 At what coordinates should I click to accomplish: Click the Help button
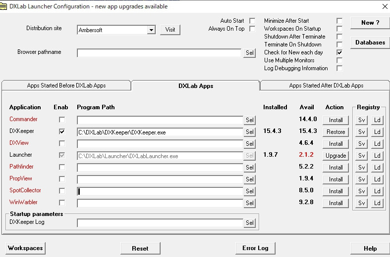tap(370, 248)
